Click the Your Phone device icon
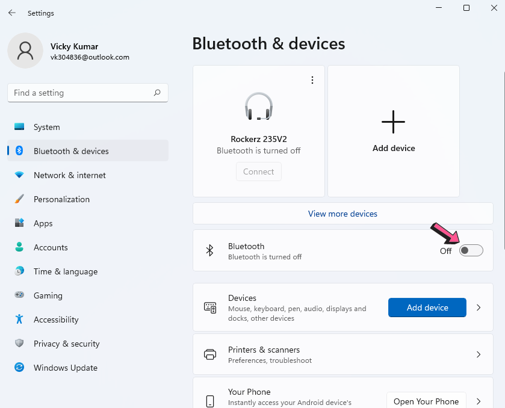The image size is (505, 408). (210, 401)
